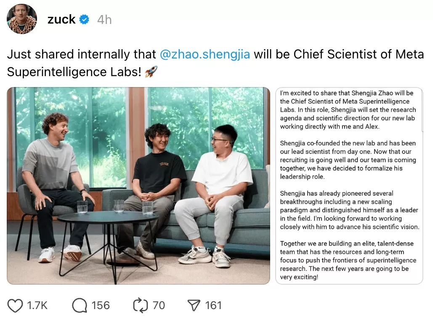Click the blue verified badge beside zuck
This screenshot has width=433, height=320.
point(83,19)
